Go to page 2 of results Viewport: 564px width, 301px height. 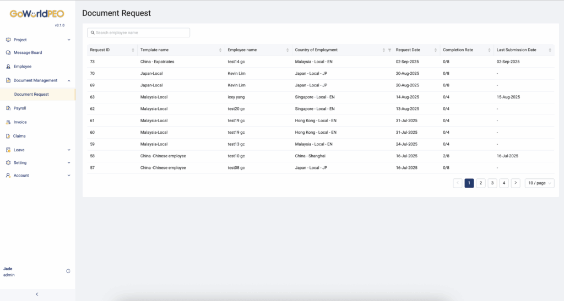480,183
